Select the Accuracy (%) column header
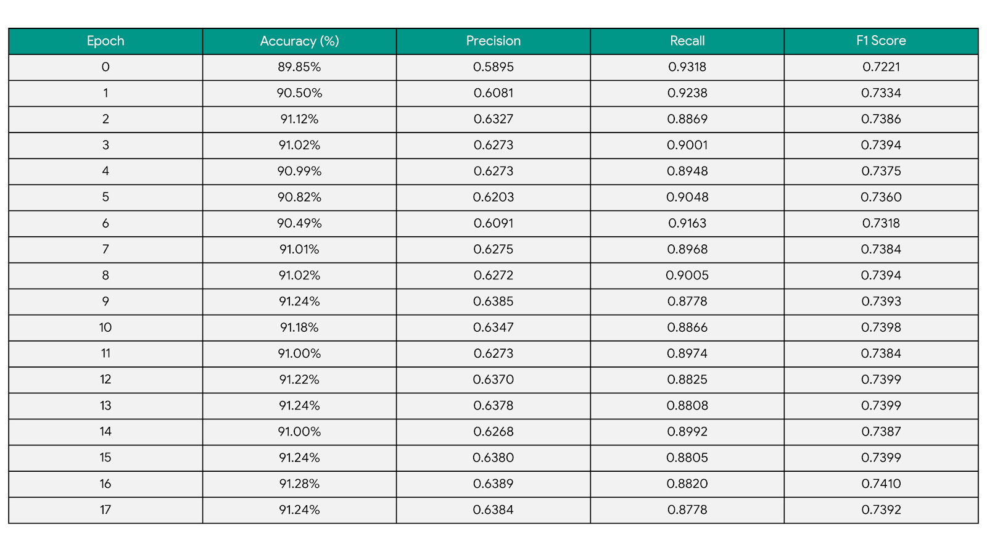Screen dimensions: 987x552 click(x=299, y=41)
